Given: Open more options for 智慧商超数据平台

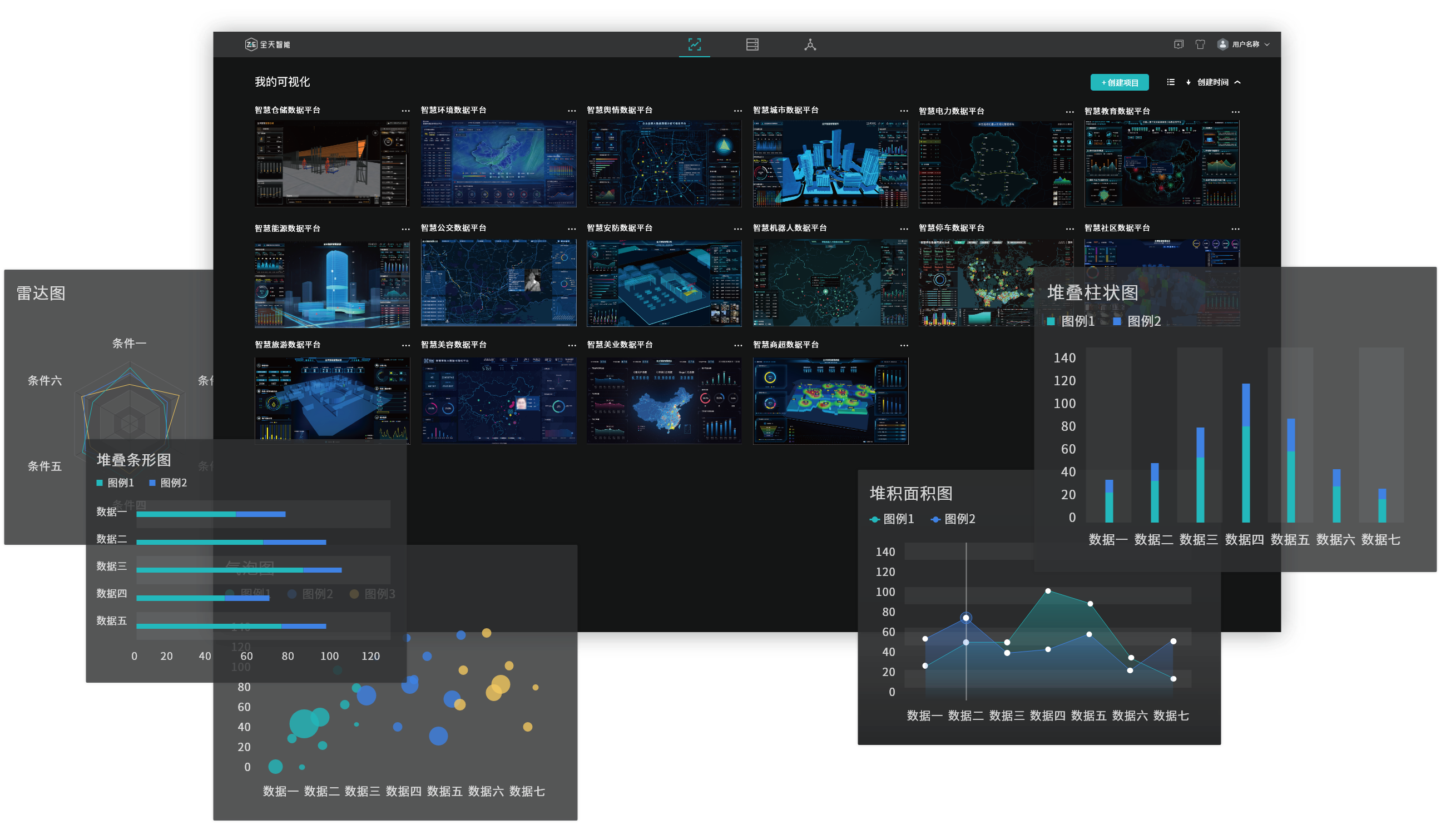Looking at the screenshot, I should click(x=904, y=346).
